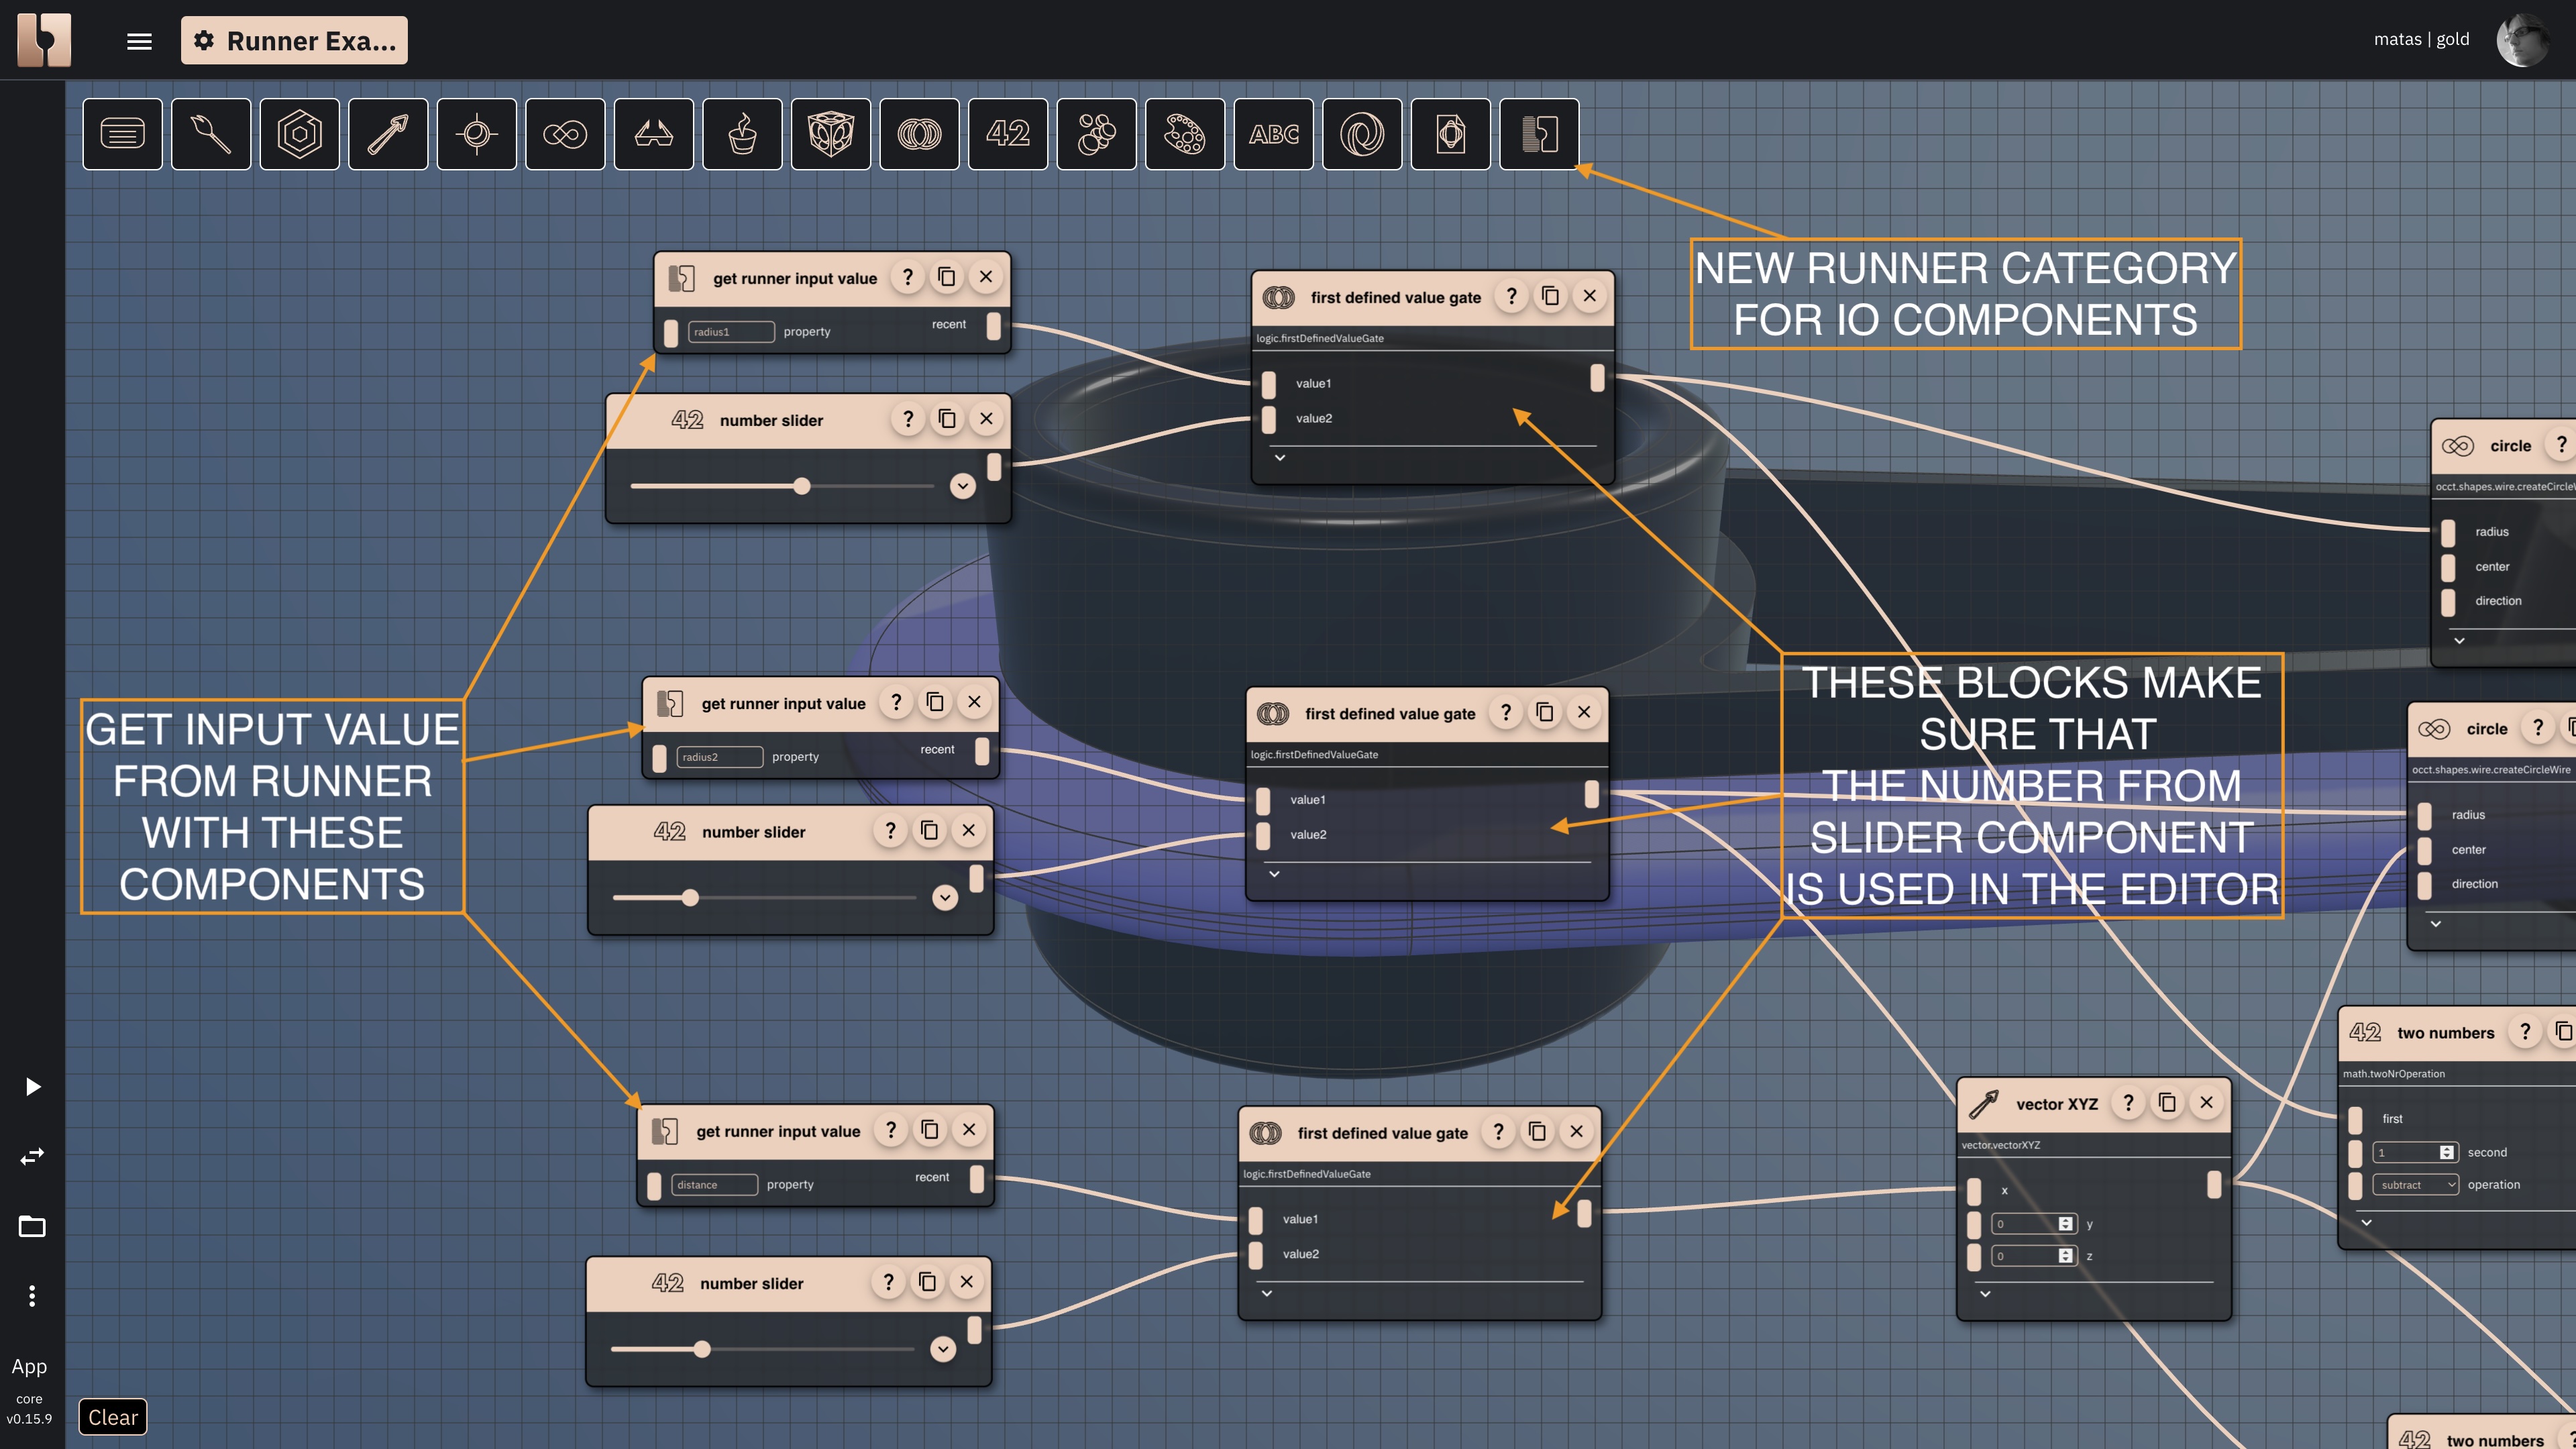Open the color palette category
Screen dimensions: 2576x1449
point(1184,134)
